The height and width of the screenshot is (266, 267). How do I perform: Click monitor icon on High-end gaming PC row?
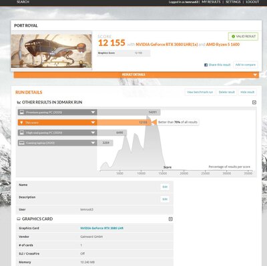point(21,133)
